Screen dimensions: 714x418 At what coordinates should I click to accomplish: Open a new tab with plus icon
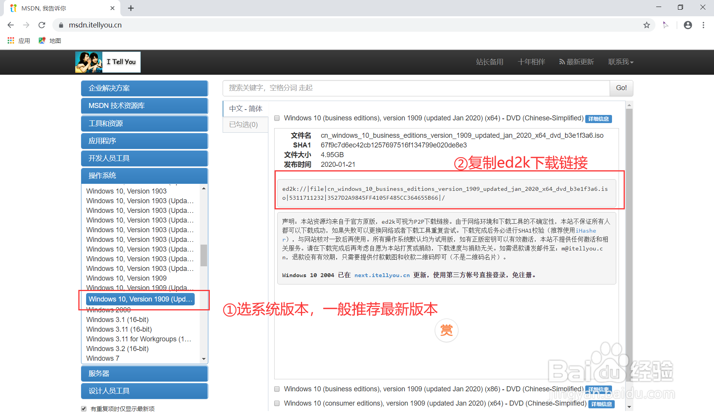pyautogui.click(x=131, y=8)
